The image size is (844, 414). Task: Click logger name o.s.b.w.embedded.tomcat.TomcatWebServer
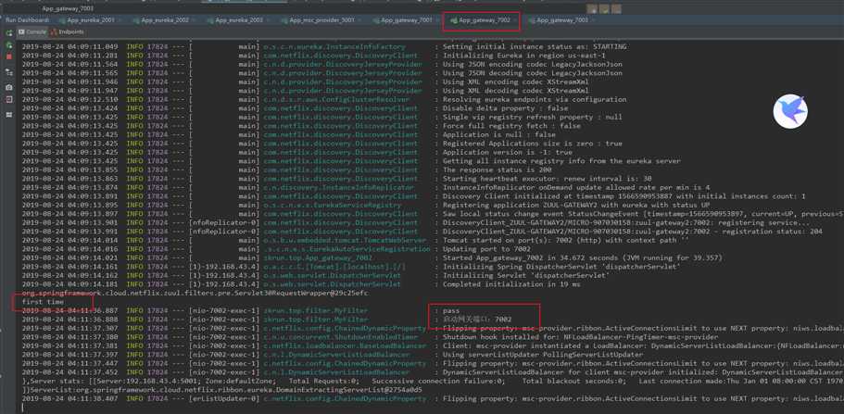click(345, 240)
